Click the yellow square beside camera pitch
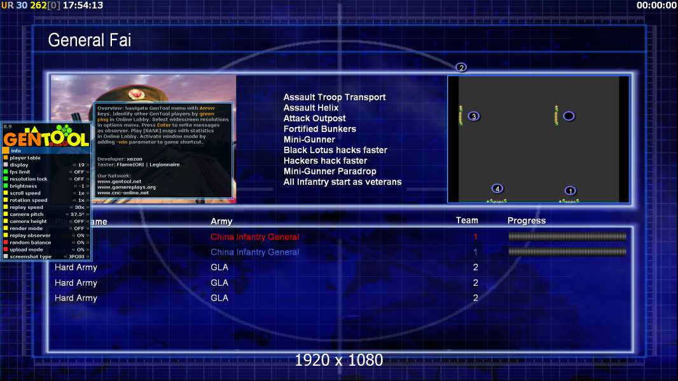The image size is (678, 381). 6,214
